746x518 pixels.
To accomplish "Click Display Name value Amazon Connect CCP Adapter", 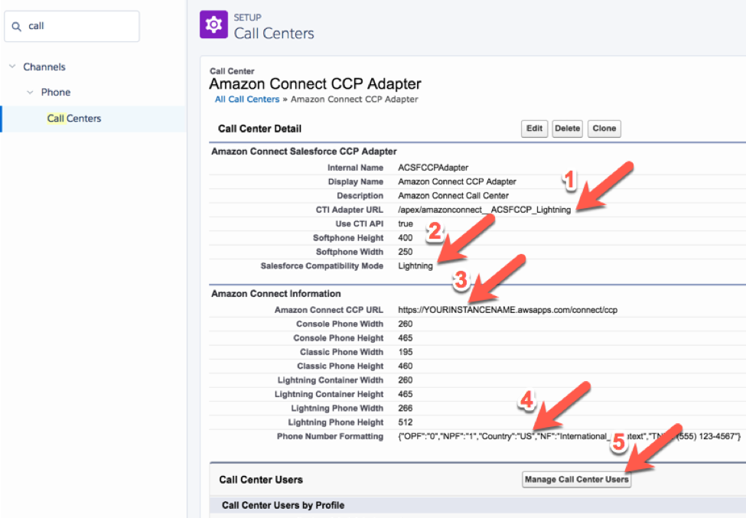I will [x=457, y=181].
